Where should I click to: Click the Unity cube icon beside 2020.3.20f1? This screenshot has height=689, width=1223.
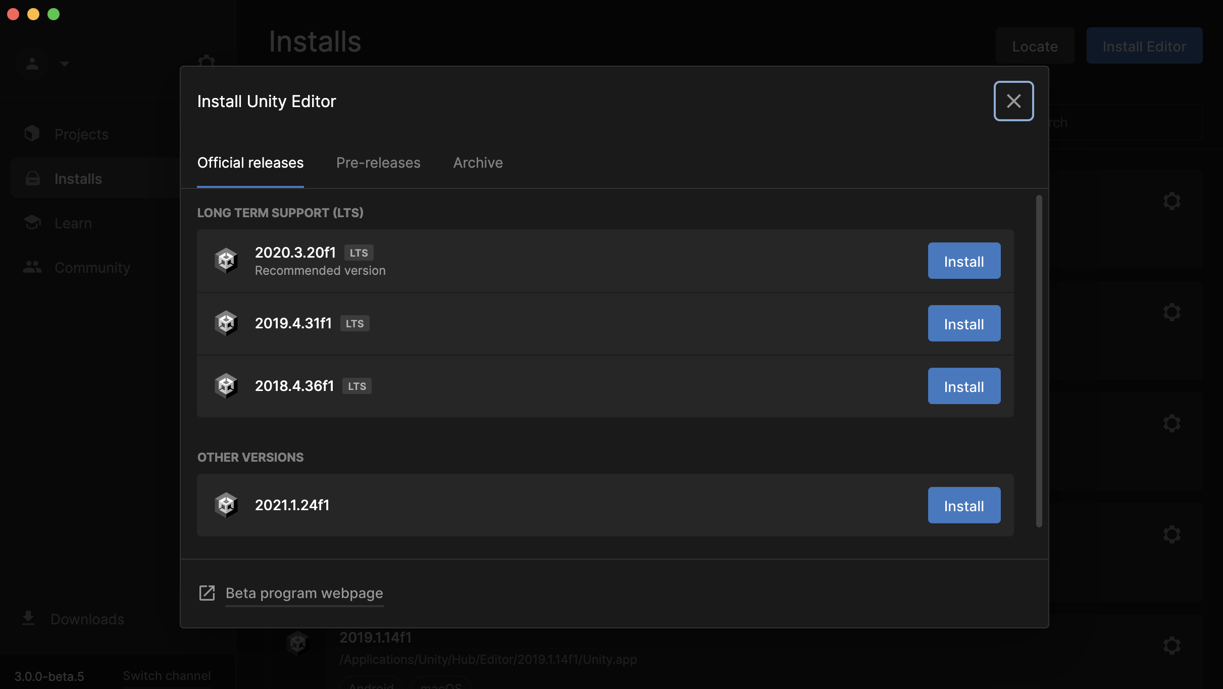pos(226,261)
